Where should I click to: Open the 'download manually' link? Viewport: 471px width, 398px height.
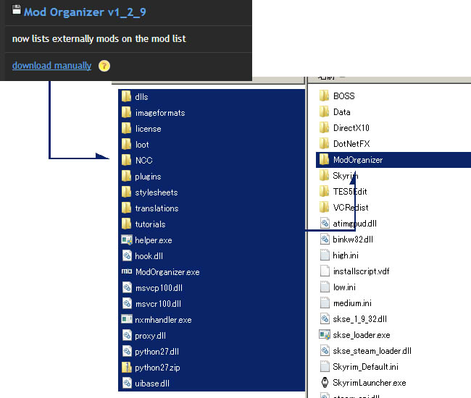51,65
